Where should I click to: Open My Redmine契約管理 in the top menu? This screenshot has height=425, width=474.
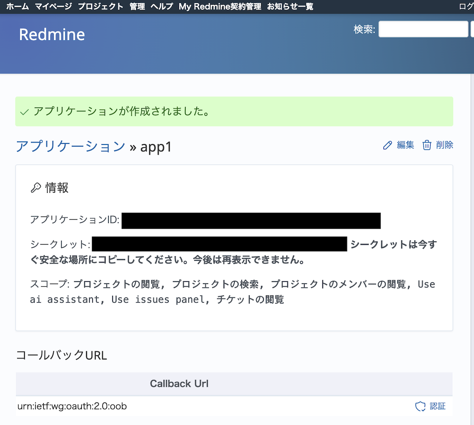point(220,6)
